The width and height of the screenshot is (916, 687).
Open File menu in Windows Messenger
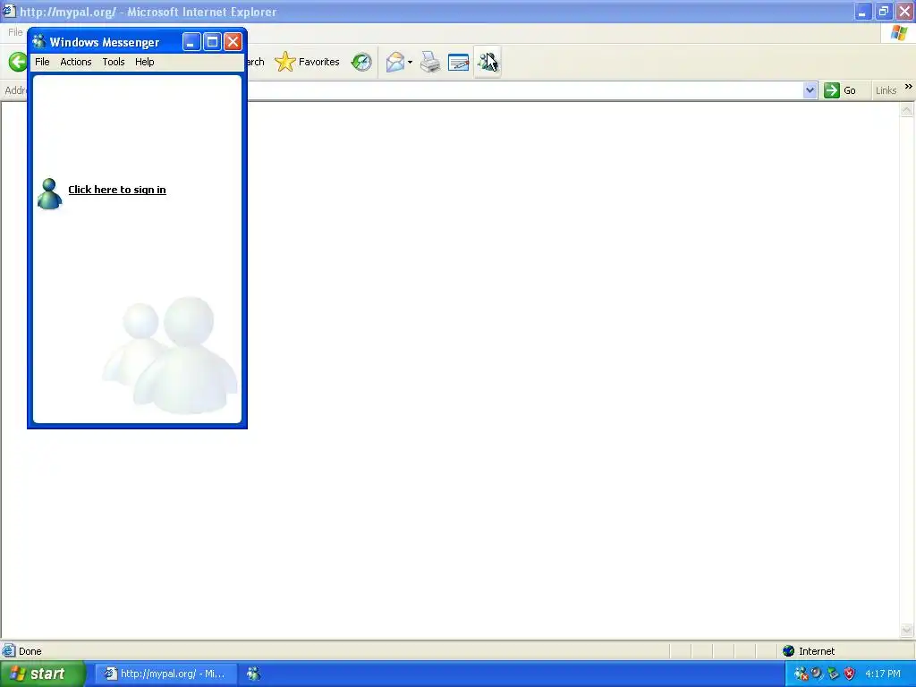[x=42, y=62]
